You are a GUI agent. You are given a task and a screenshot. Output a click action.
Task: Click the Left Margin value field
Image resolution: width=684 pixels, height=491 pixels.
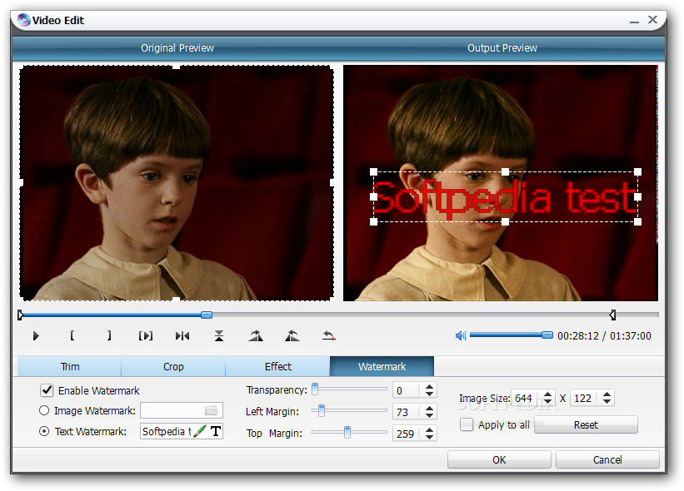tap(407, 412)
